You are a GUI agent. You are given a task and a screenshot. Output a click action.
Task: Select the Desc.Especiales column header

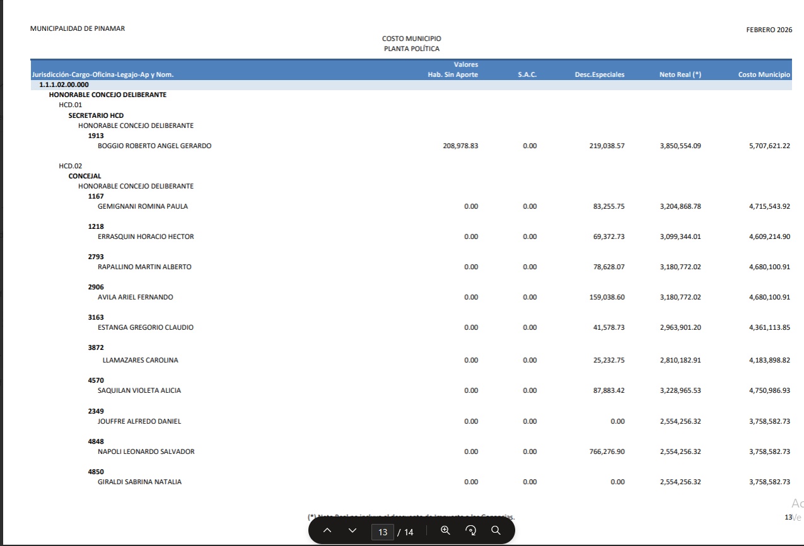tap(599, 75)
